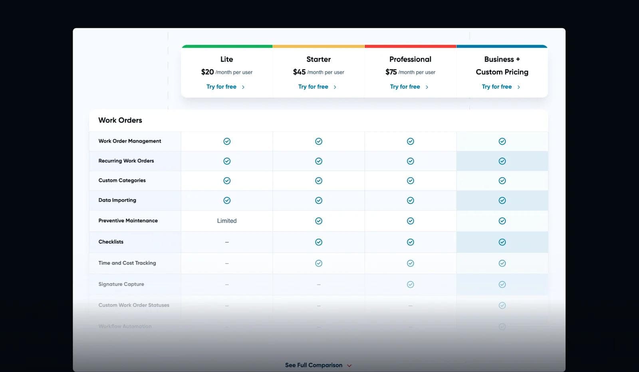Open the Try for free link under Business+
This screenshot has height=372, width=639.
pyautogui.click(x=497, y=87)
